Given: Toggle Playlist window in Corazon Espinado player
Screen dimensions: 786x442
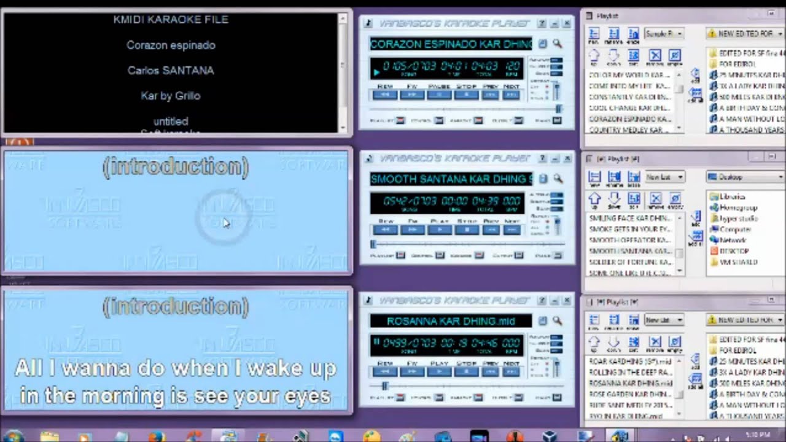Looking at the screenshot, I should (400, 120).
